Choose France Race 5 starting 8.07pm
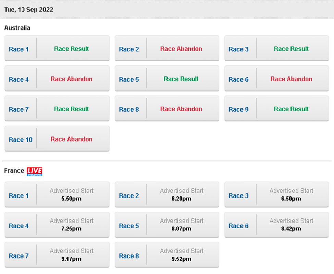This screenshot has height=274, width=334. click(x=167, y=225)
